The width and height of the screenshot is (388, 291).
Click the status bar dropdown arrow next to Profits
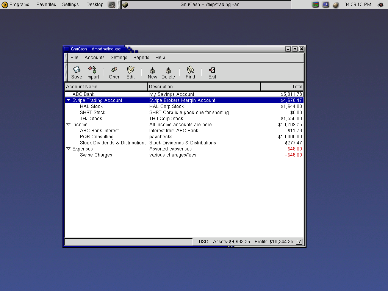(x=299, y=241)
